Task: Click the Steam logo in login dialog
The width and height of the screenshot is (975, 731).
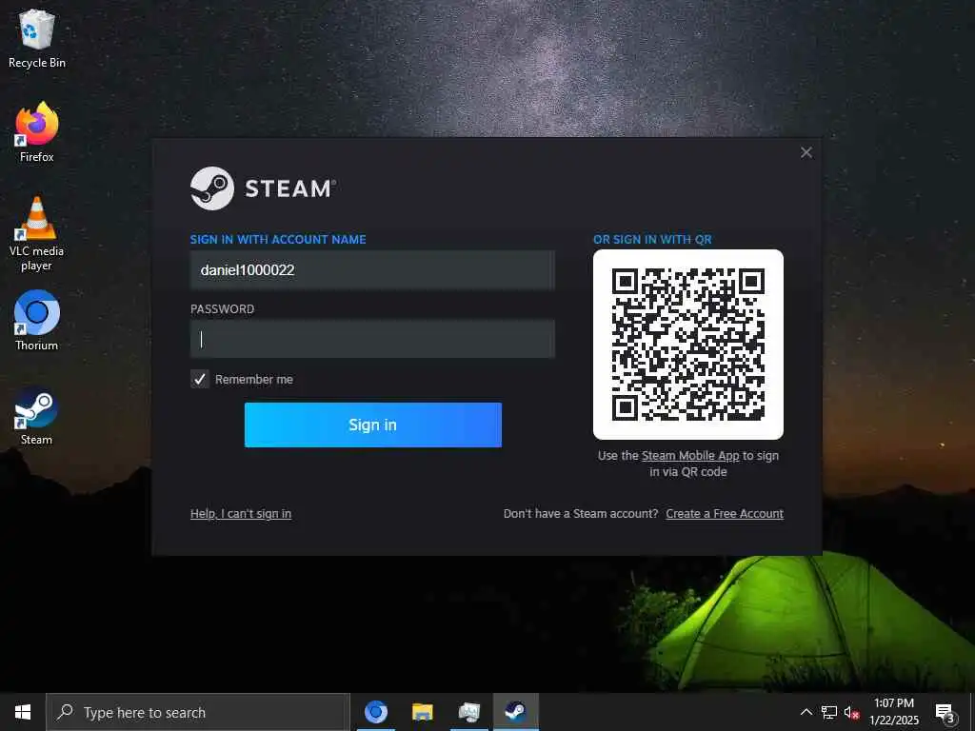Action: 263,188
